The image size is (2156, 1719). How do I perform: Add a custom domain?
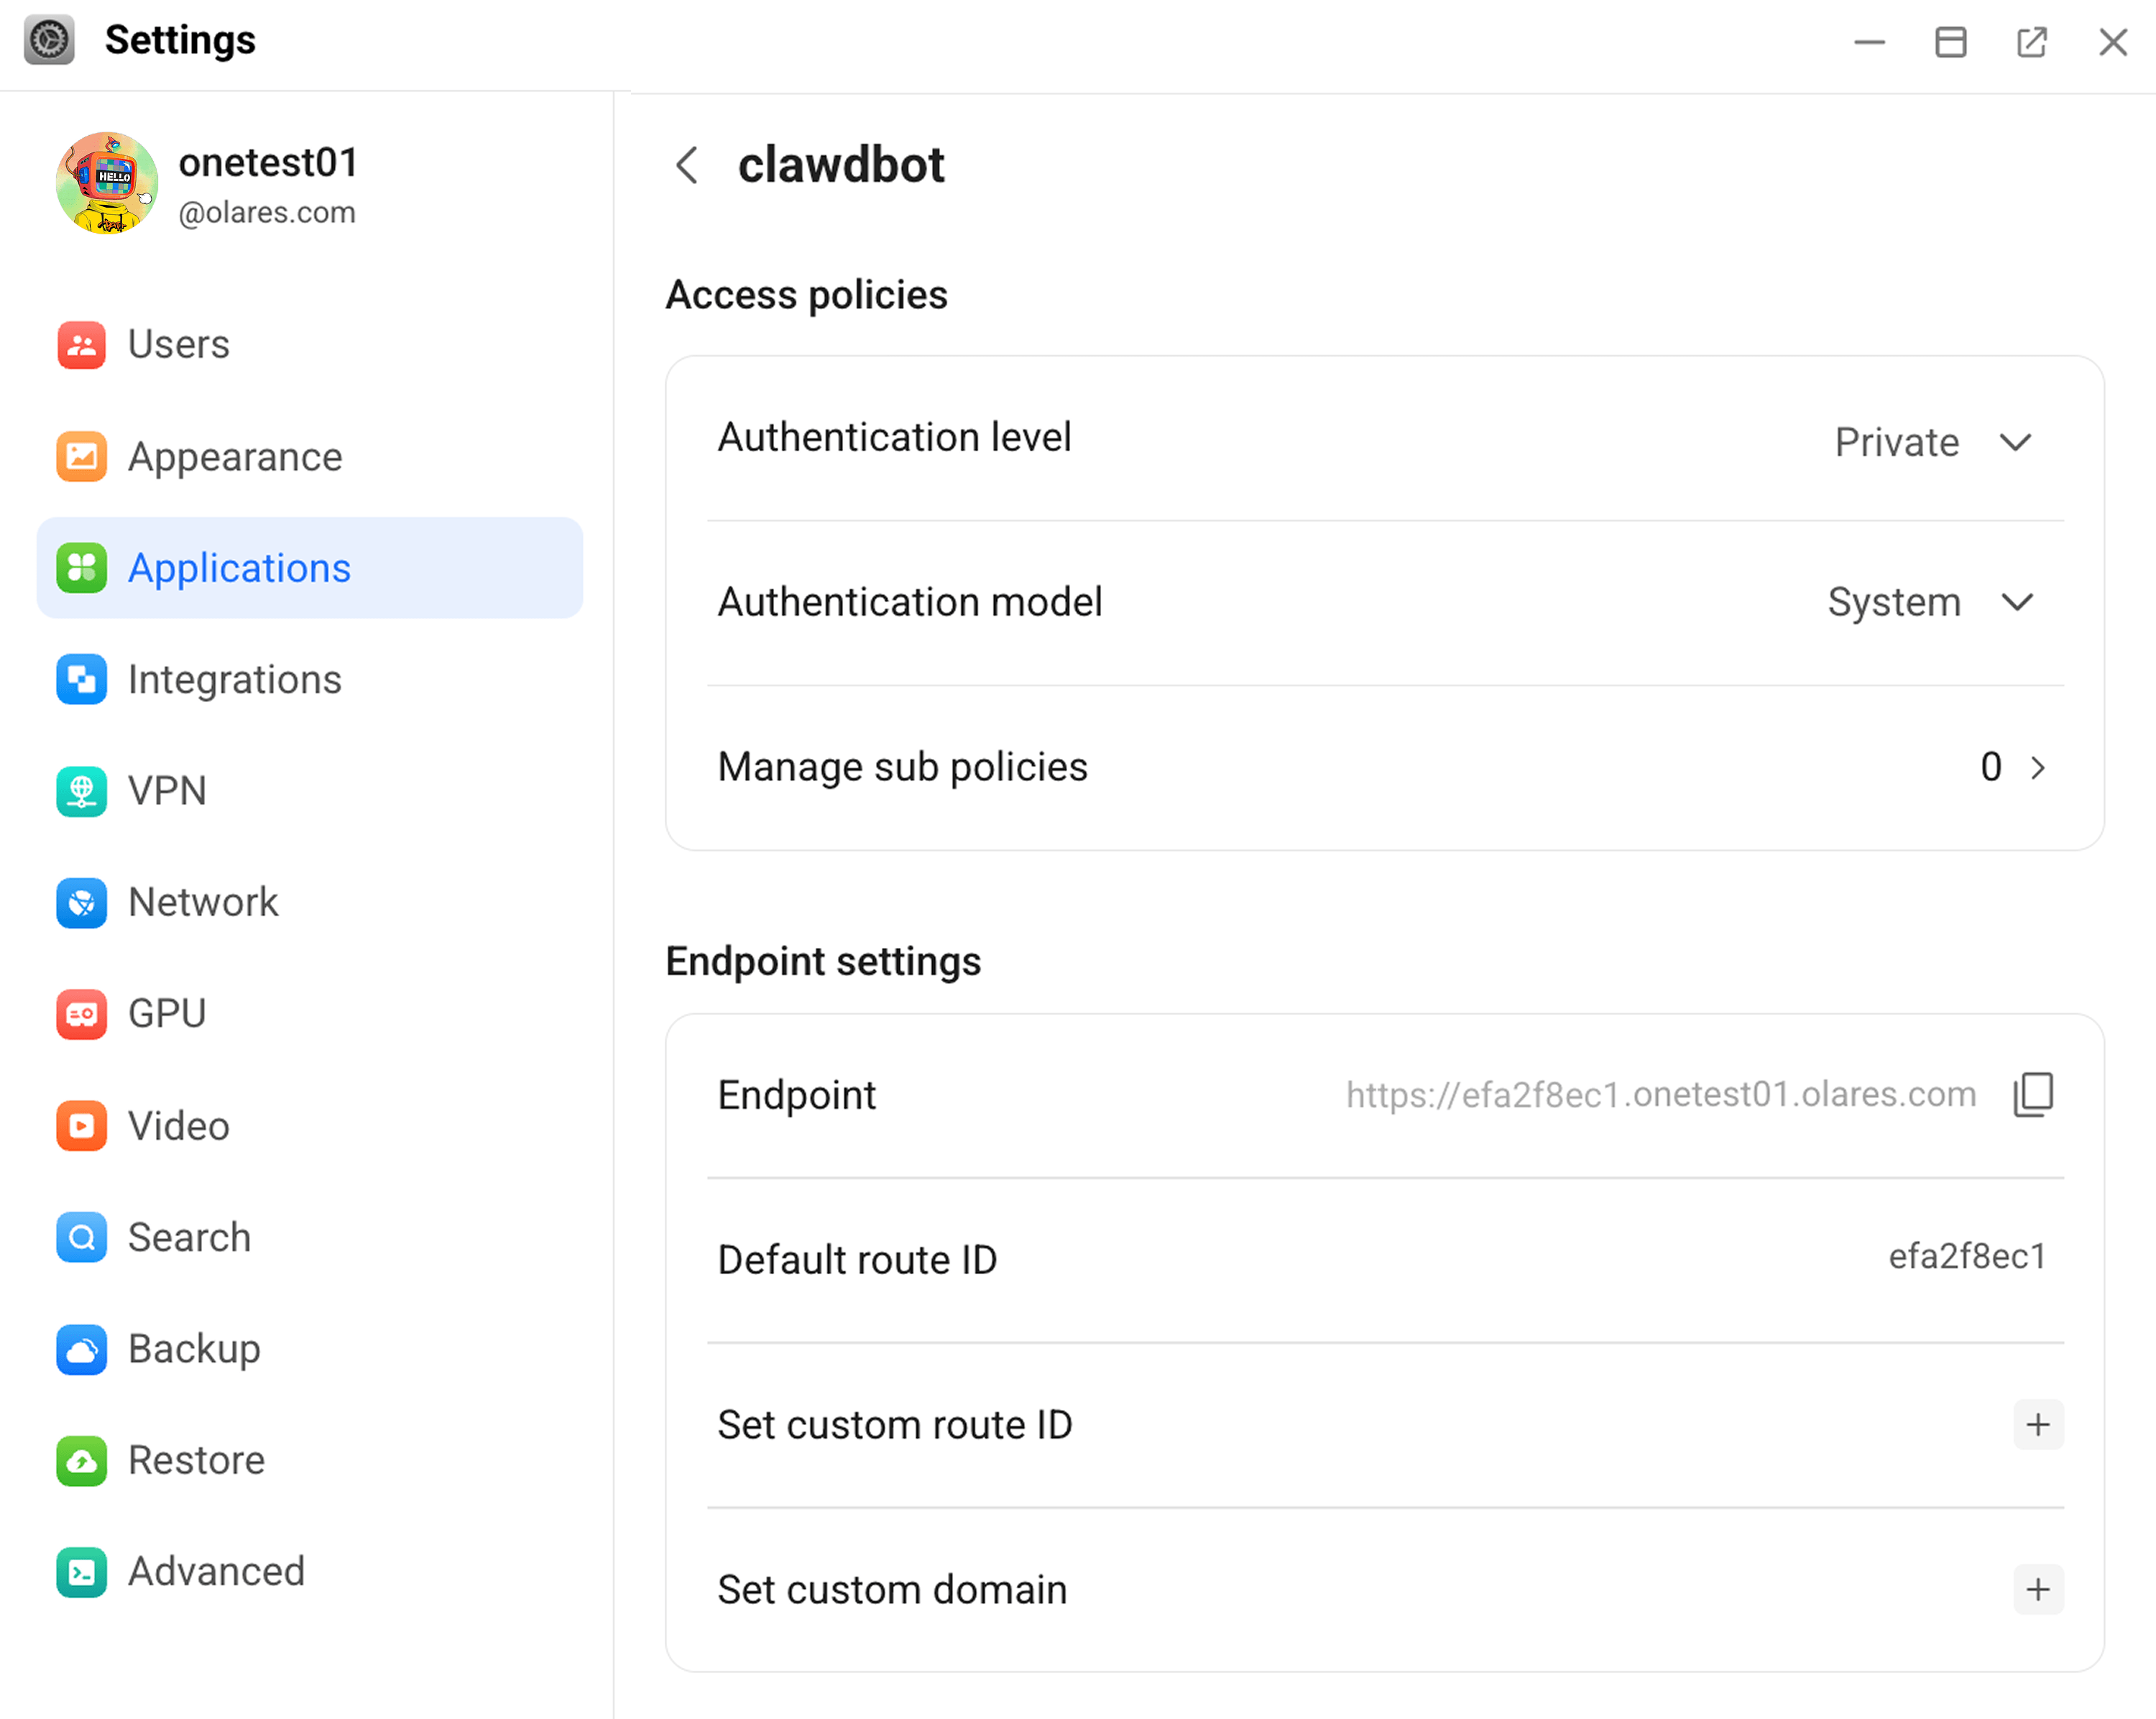pyautogui.click(x=2038, y=1590)
